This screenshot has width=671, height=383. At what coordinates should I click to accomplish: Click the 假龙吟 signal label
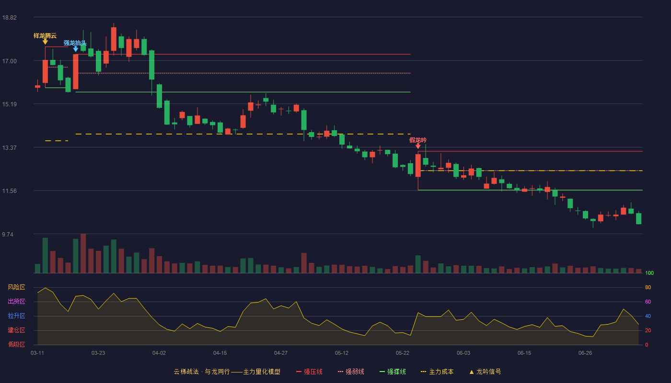(418, 140)
